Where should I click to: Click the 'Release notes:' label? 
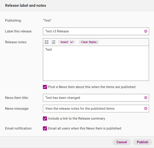(x=16, y=42)
